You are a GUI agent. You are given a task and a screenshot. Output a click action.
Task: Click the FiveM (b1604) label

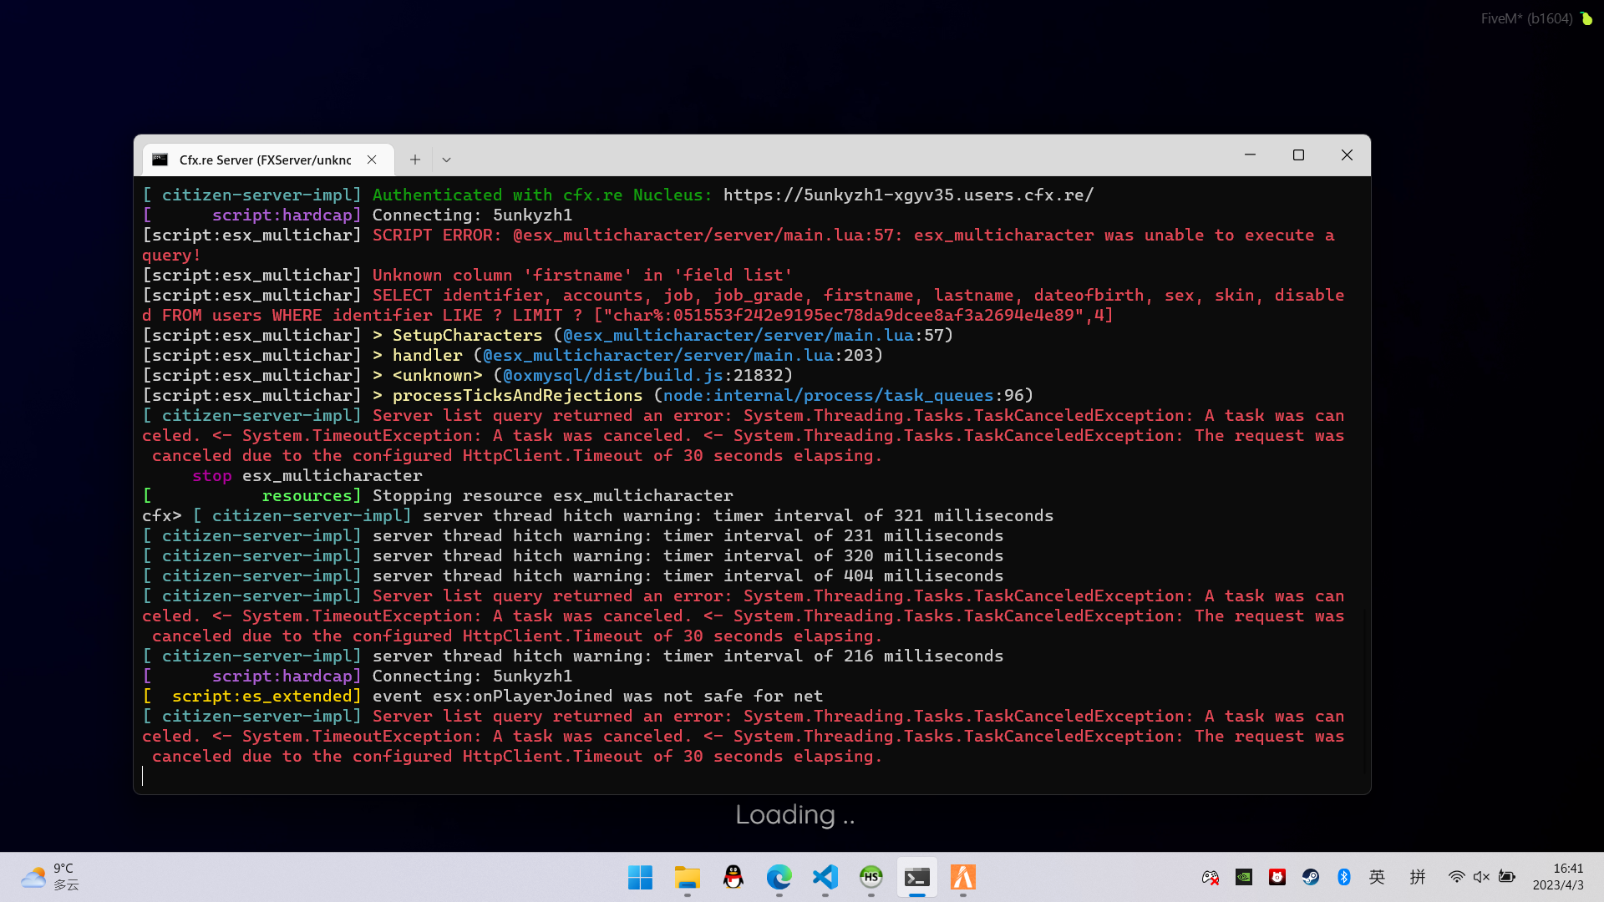(1526, 18)
